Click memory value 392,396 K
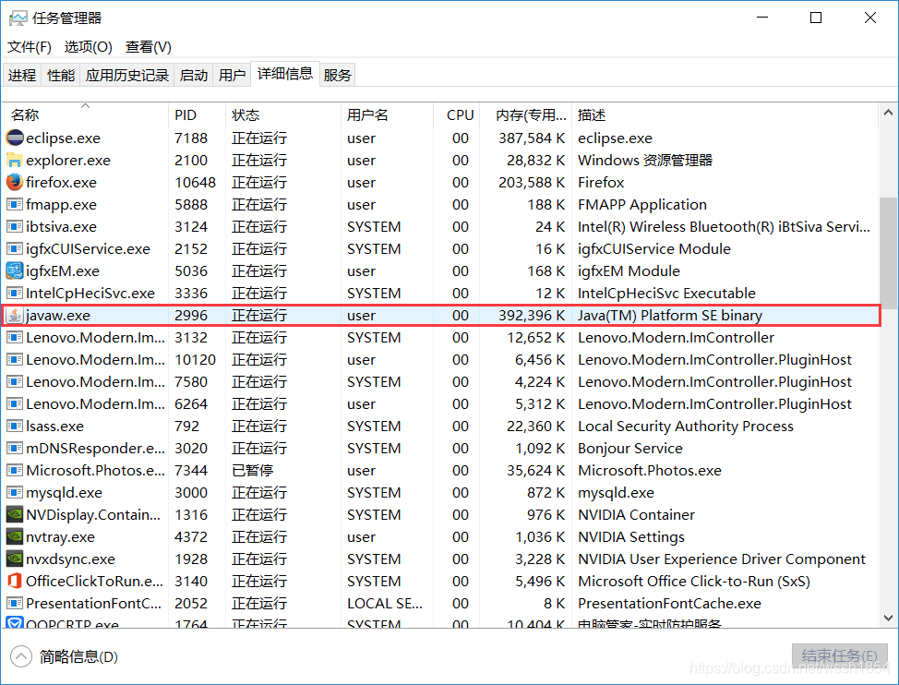Viewport: 899px width, 685px height. tap(532, 316)
